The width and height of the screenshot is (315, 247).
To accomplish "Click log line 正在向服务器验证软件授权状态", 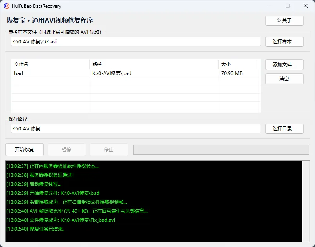I will [53, 166].
